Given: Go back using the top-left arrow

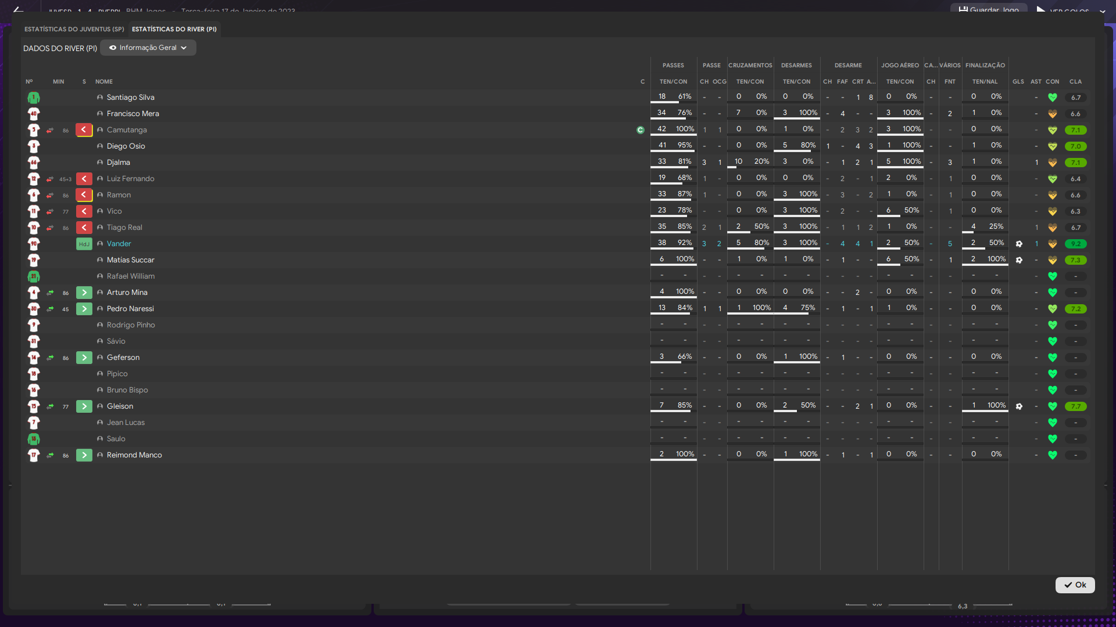Looking at the screenshot, I should [18, 9].
